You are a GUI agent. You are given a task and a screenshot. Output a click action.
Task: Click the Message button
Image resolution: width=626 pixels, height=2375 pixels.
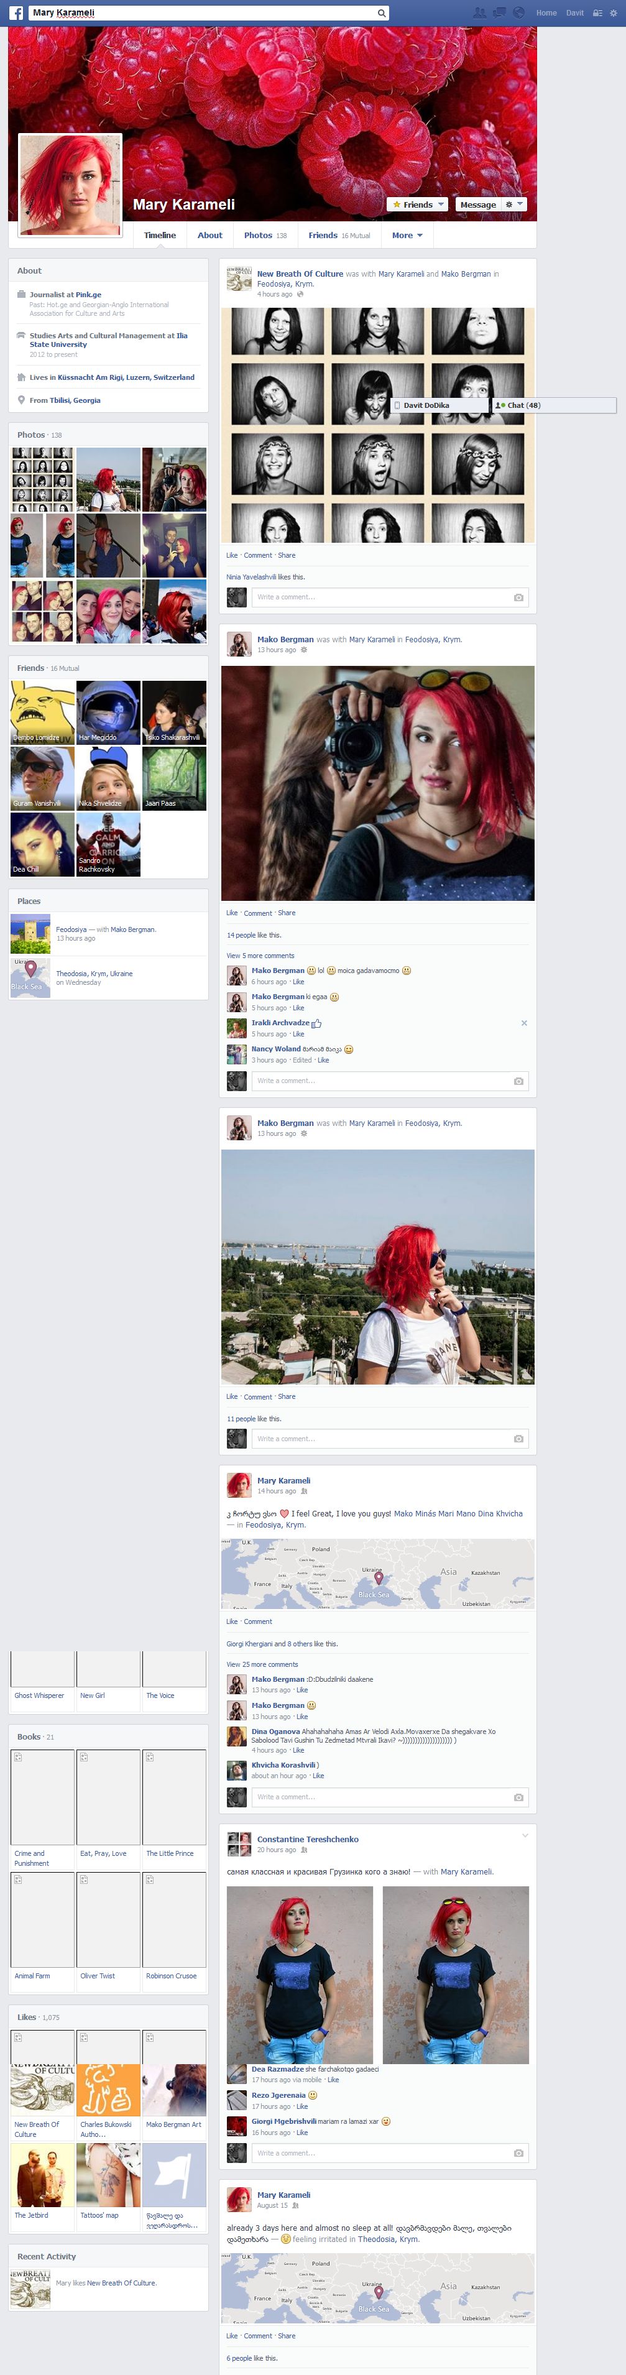[477, 205]
